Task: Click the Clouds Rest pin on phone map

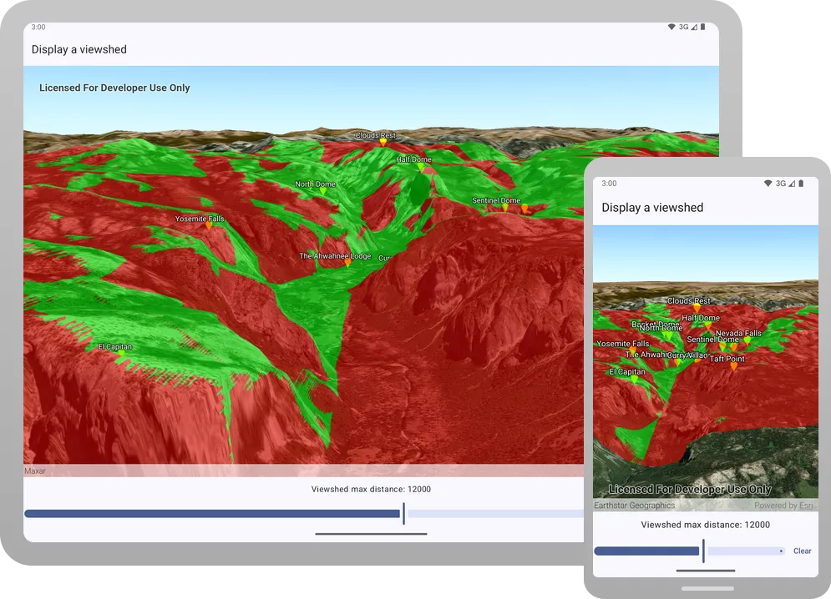Action: (697, 308)
